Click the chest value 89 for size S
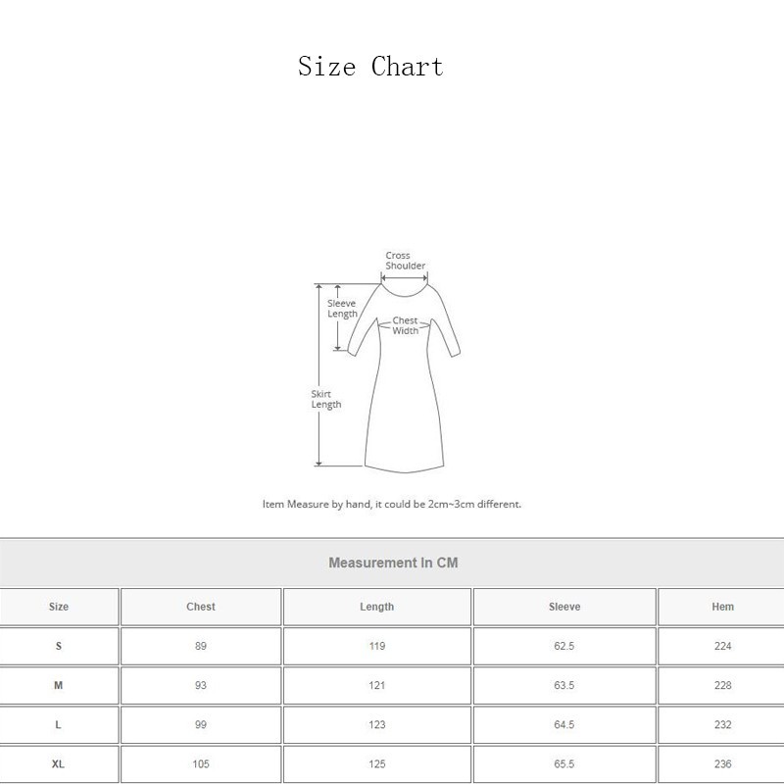Image resolution: width=784 pixels, height=784 pixels. [x=200, y=646]
